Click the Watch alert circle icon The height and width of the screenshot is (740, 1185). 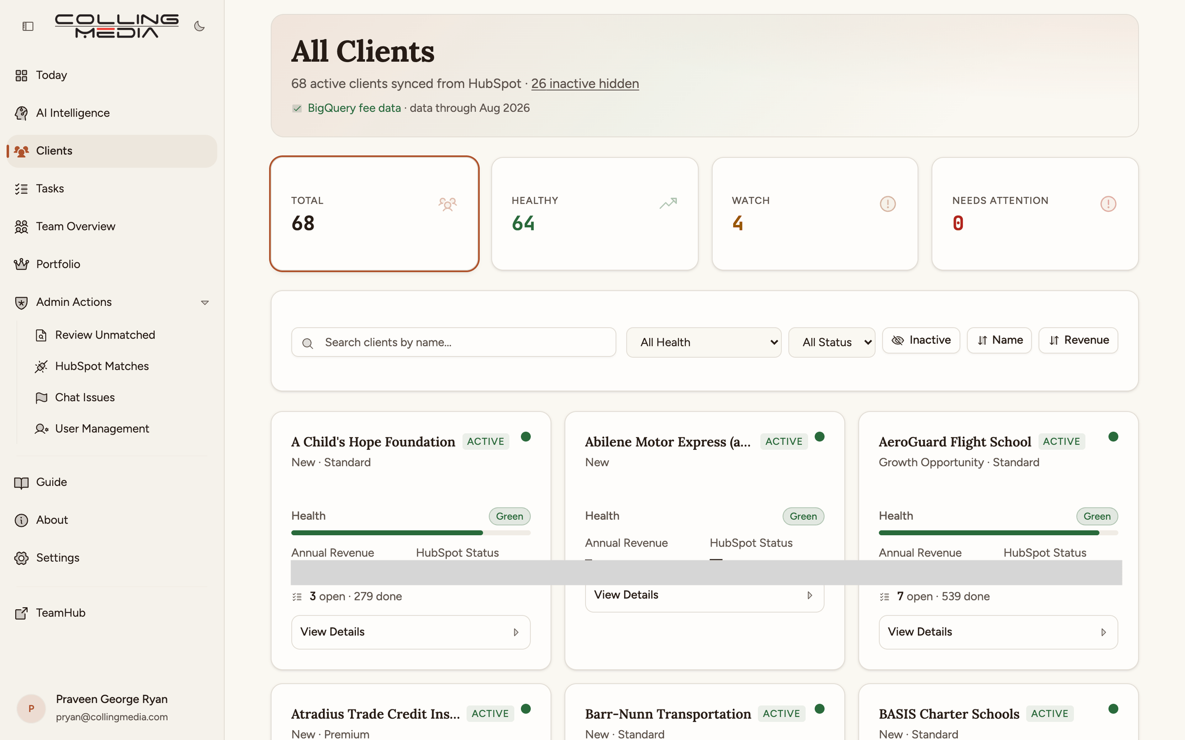pos(888,204)
